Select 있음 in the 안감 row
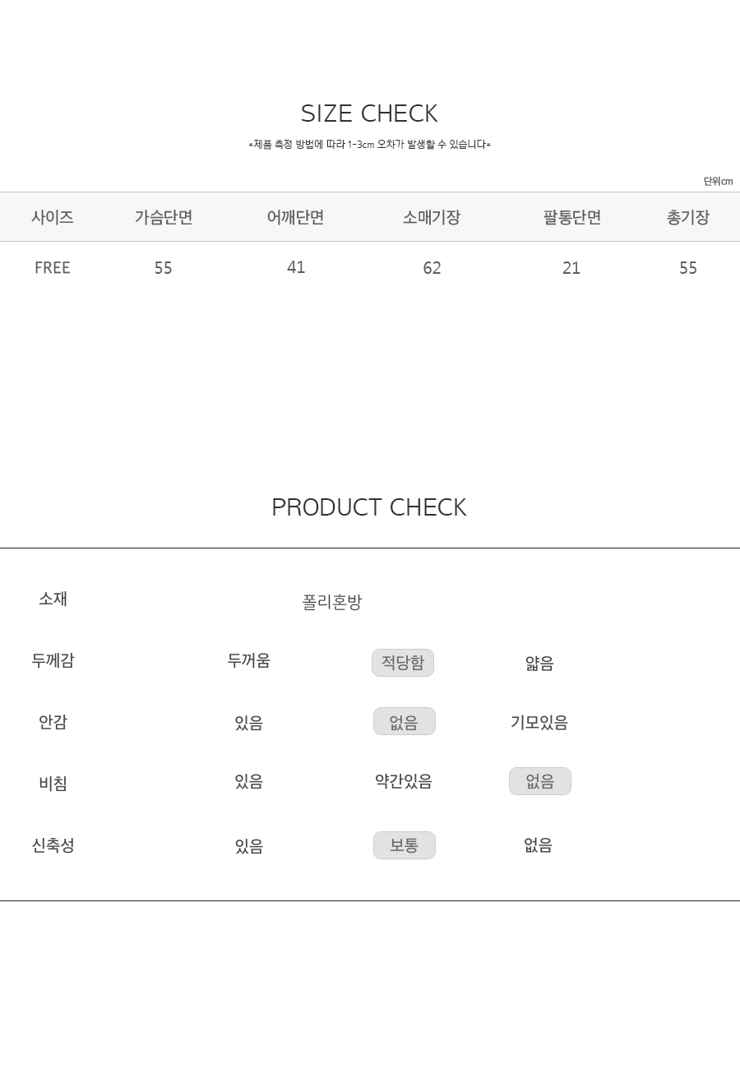This screenshot has width=740, height=1069. pyautogui.click(x=248, y=723)
